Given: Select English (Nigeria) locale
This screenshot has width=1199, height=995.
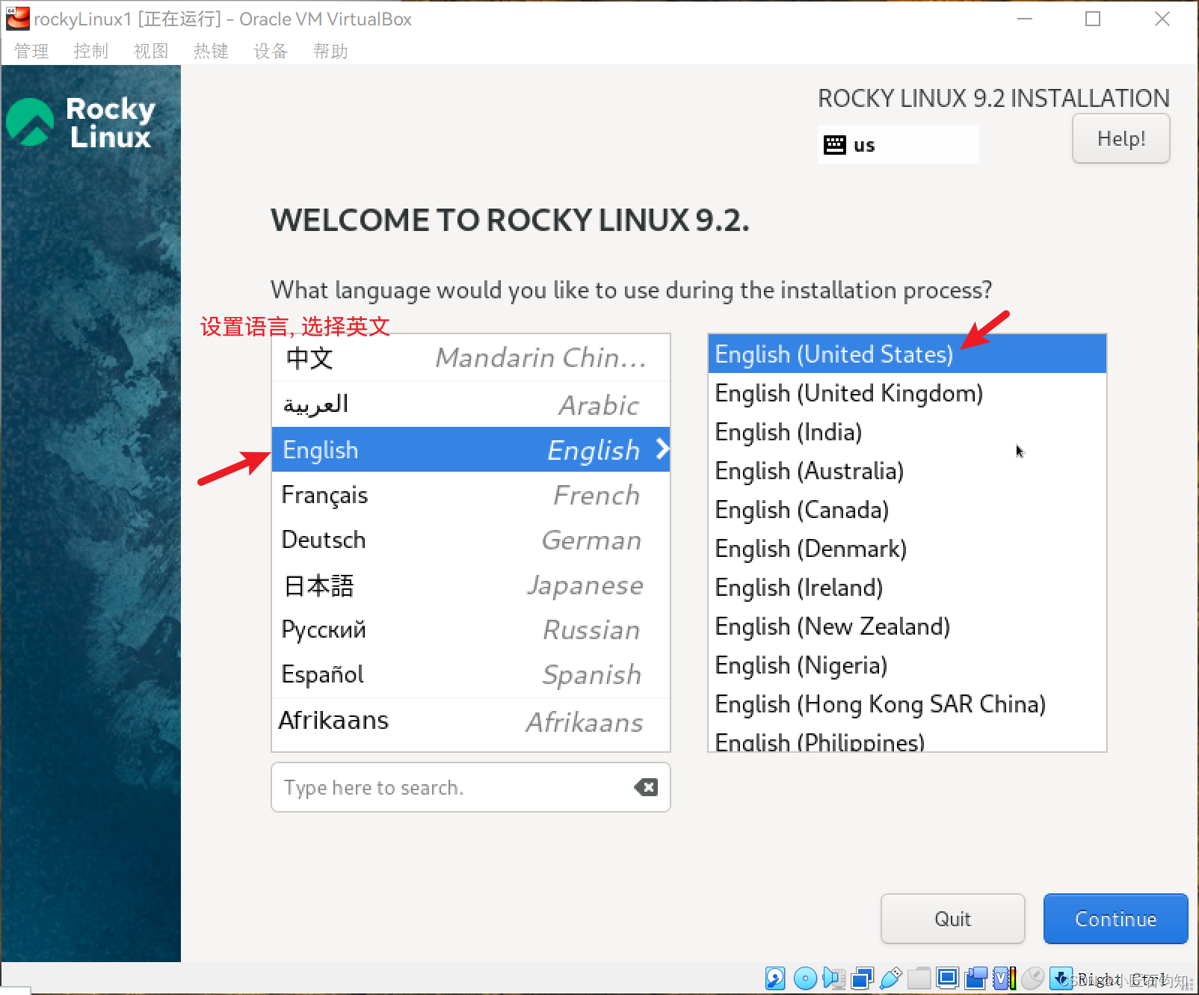Looking at the screenshot, I should [x=907, y=665].
